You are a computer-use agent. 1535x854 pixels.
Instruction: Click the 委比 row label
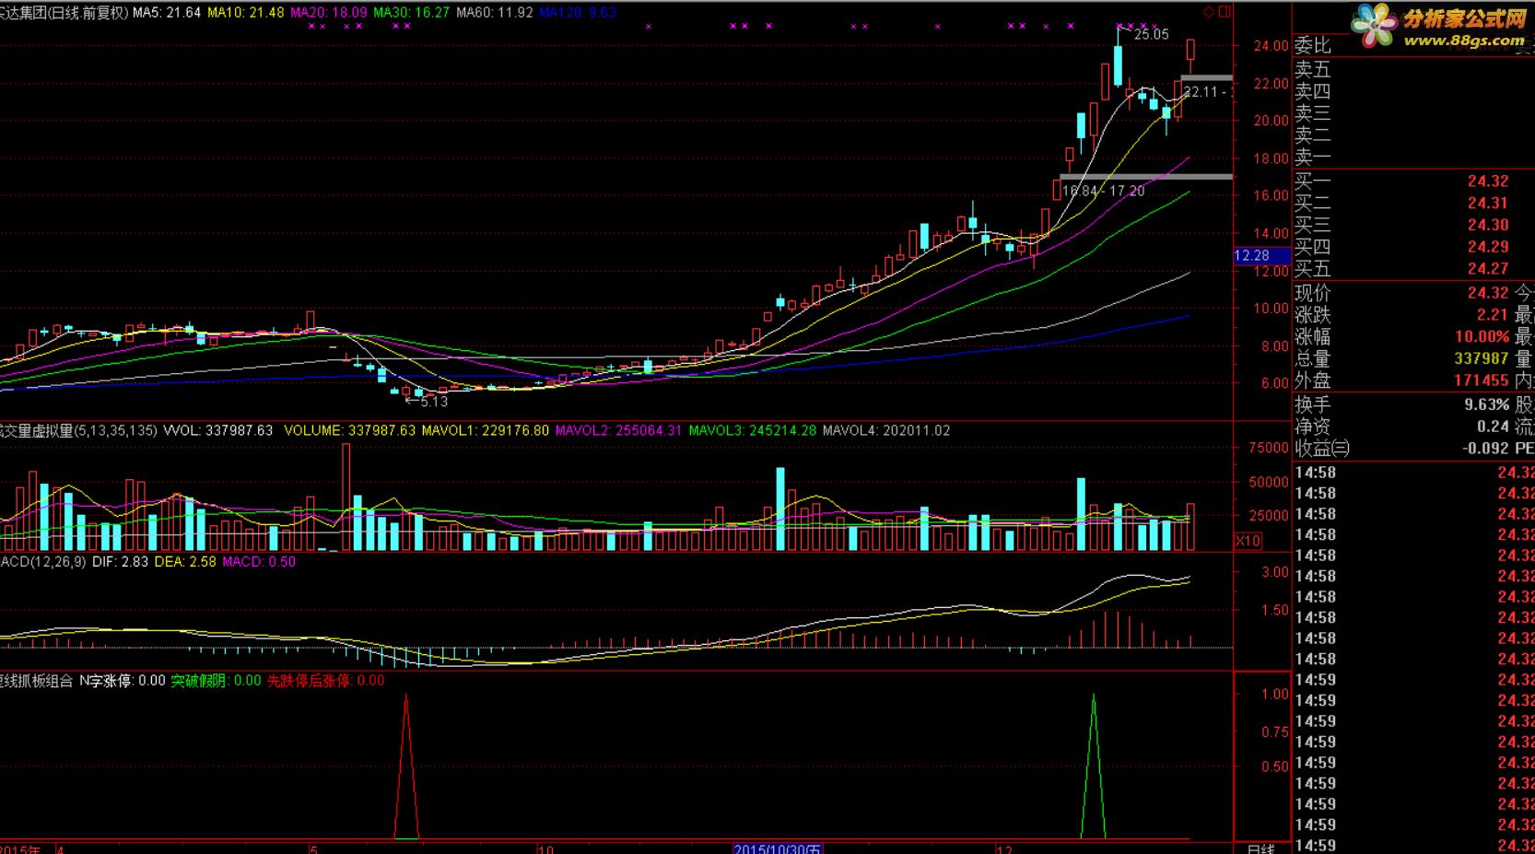pyautogui.click(x=1313, y=45)
